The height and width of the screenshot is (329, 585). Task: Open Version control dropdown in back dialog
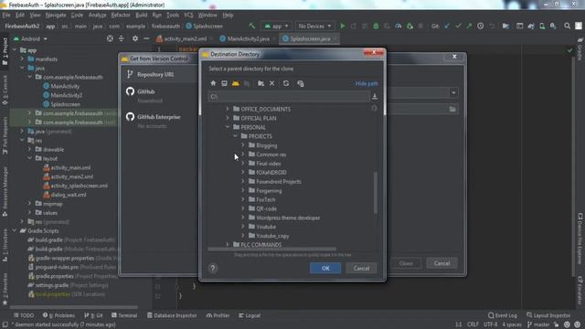click(x=453, y=92)
